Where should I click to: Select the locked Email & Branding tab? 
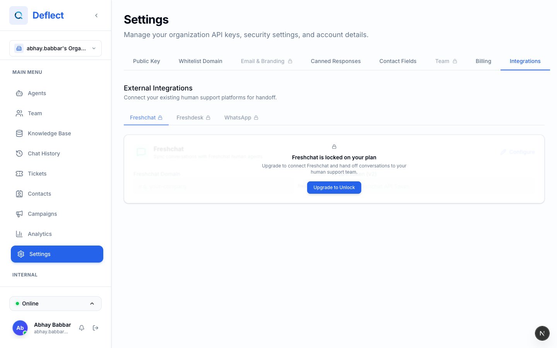(x=267, y=61)
